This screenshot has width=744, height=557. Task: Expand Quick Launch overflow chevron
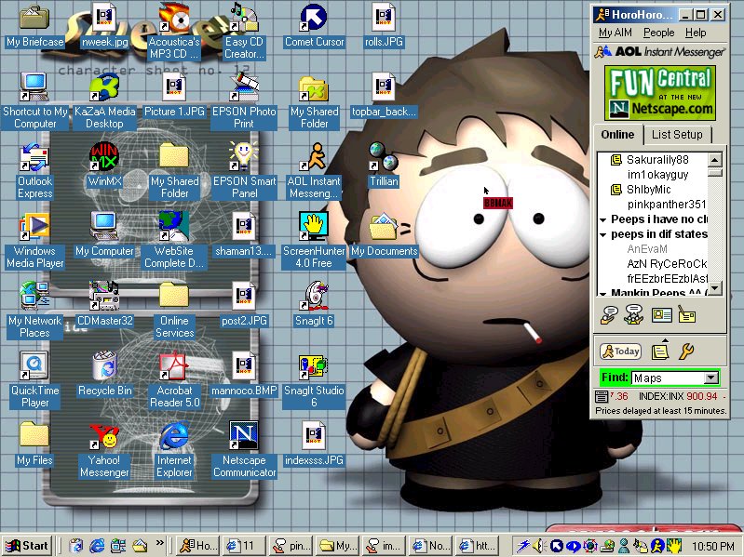[x=160, y=543]
